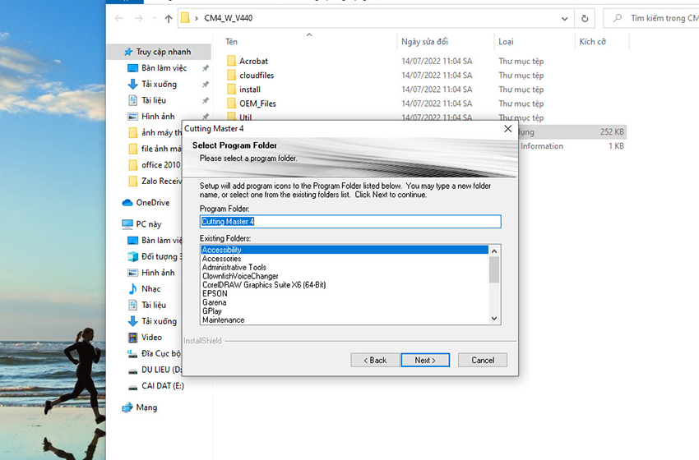Click Explorer's forward navigation arrow
Viewport: 699px width, 460px height.
[x=139, y=18]
